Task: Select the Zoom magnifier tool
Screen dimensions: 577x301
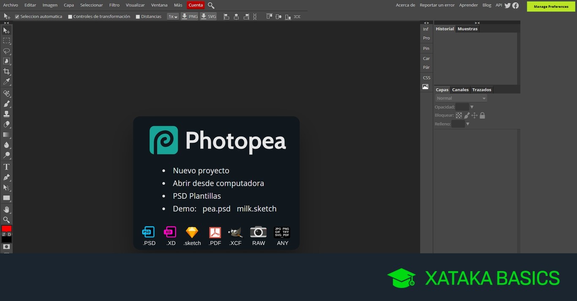Action: click(x=6, y=220)
